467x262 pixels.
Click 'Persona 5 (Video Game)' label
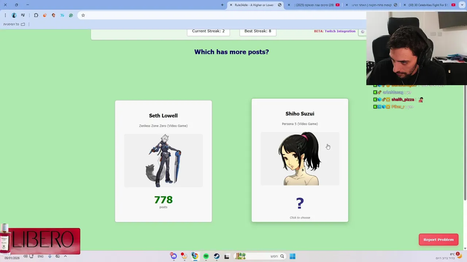300,124
